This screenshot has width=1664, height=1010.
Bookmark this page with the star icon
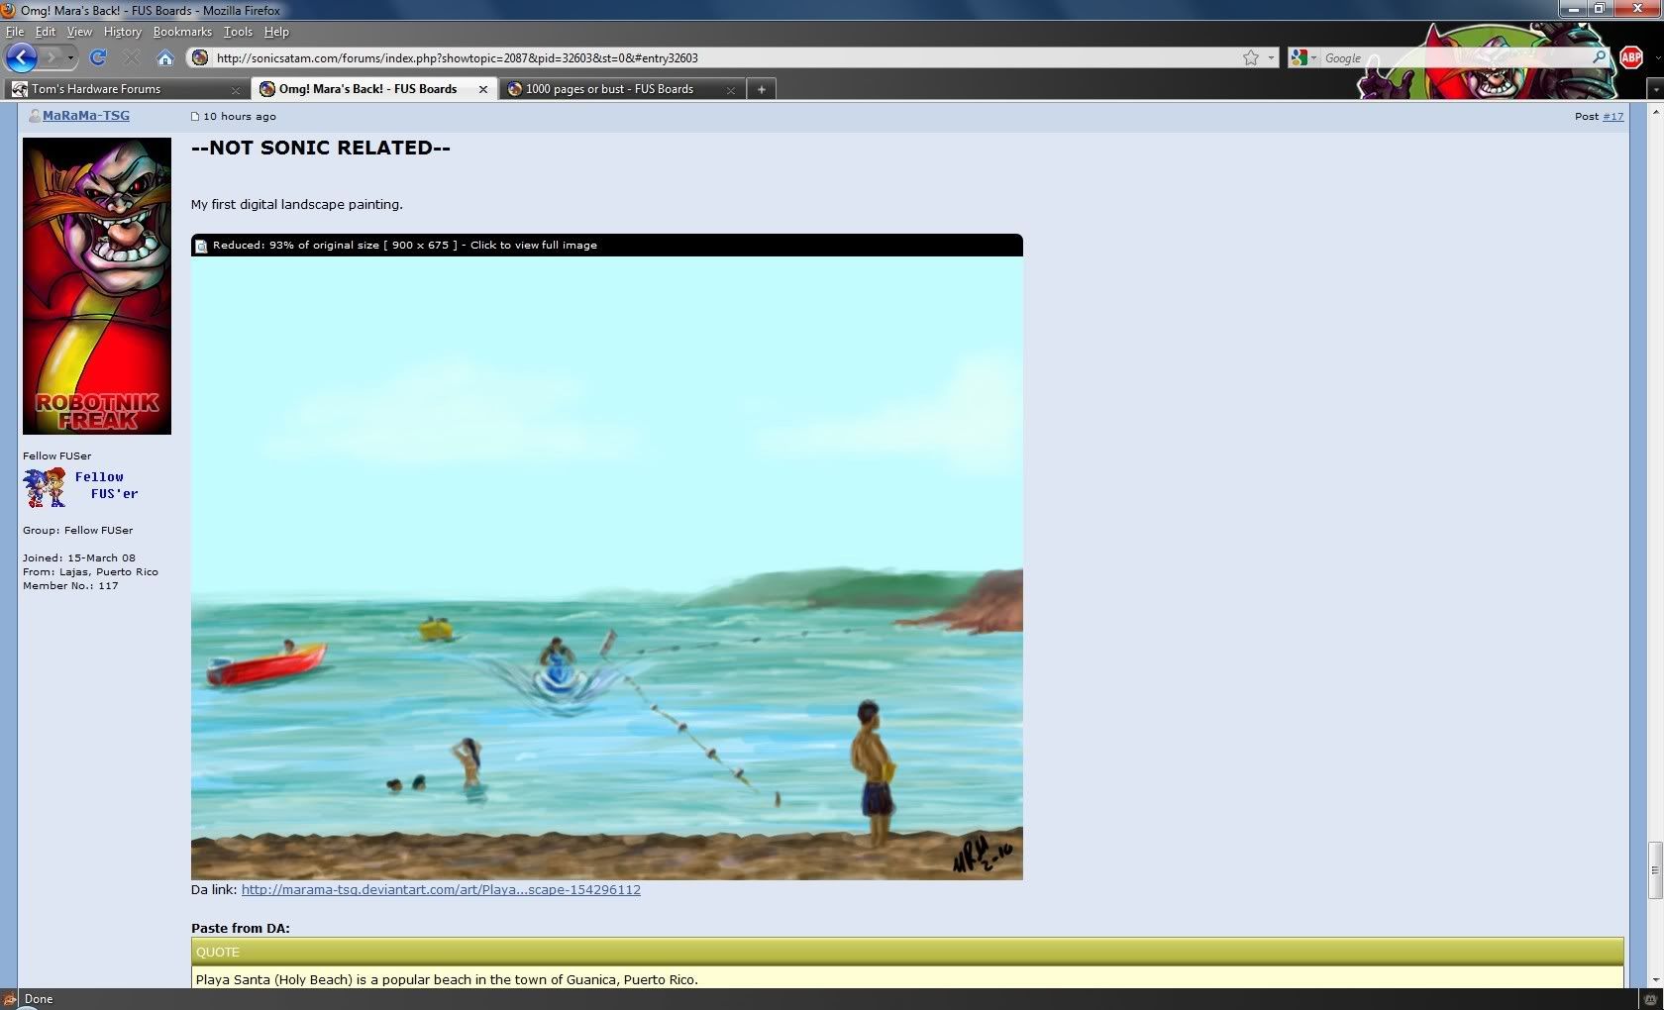pyautogui.click(x=1251, y=58)
